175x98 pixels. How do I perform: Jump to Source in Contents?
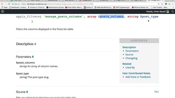click(x=129, y=54)
